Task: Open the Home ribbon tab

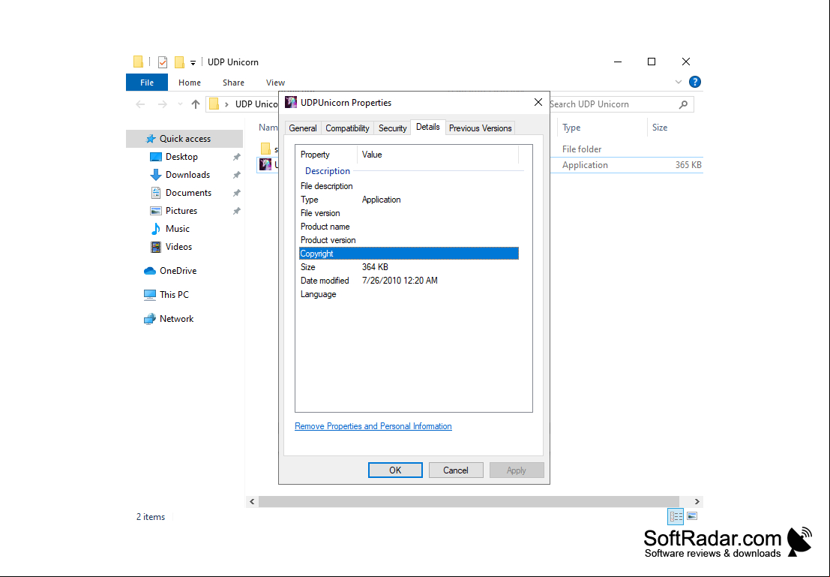Action: click(x=190, y=82)
